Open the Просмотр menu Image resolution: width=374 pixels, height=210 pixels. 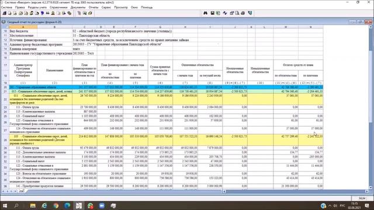[x=121, y=8]
